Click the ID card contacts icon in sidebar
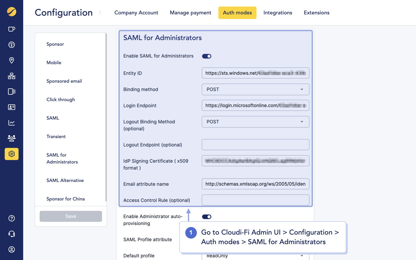Viewport: 416px width, 260px height. click(12, 107)
